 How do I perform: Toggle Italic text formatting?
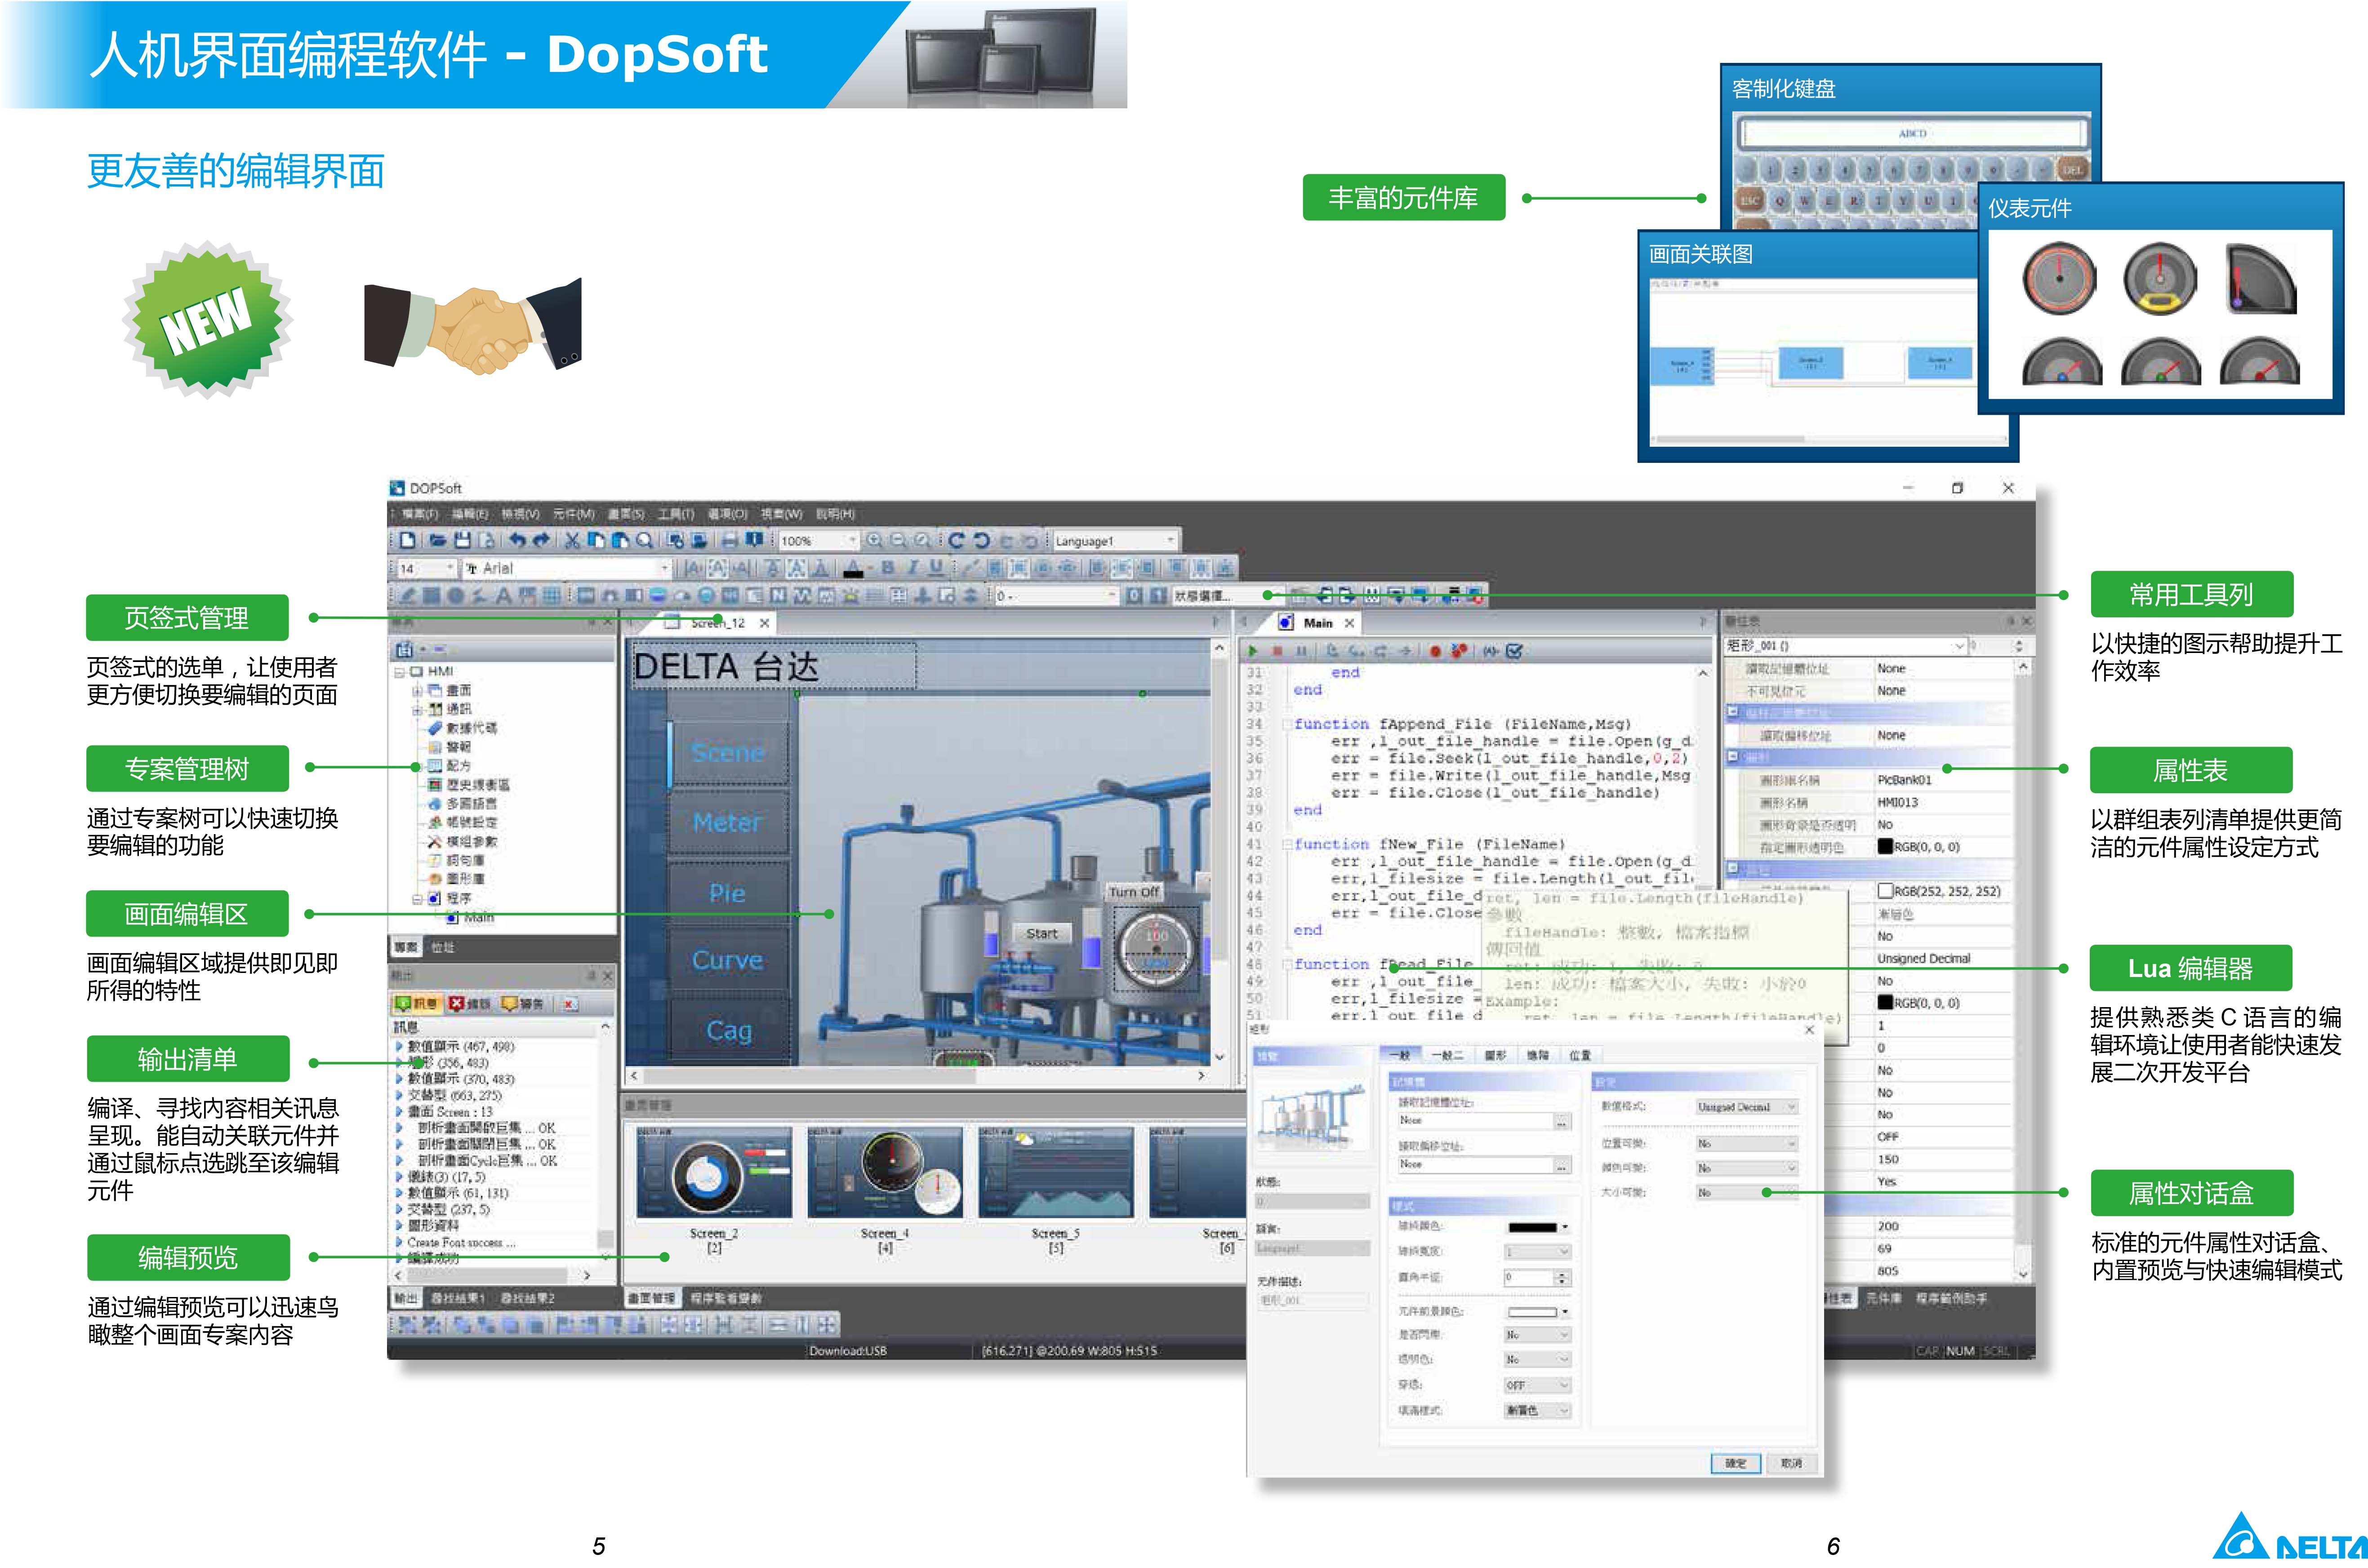[912, 568]
